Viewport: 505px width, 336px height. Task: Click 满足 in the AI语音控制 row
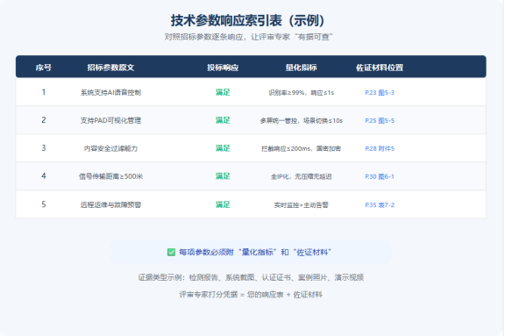click(223, 92)
